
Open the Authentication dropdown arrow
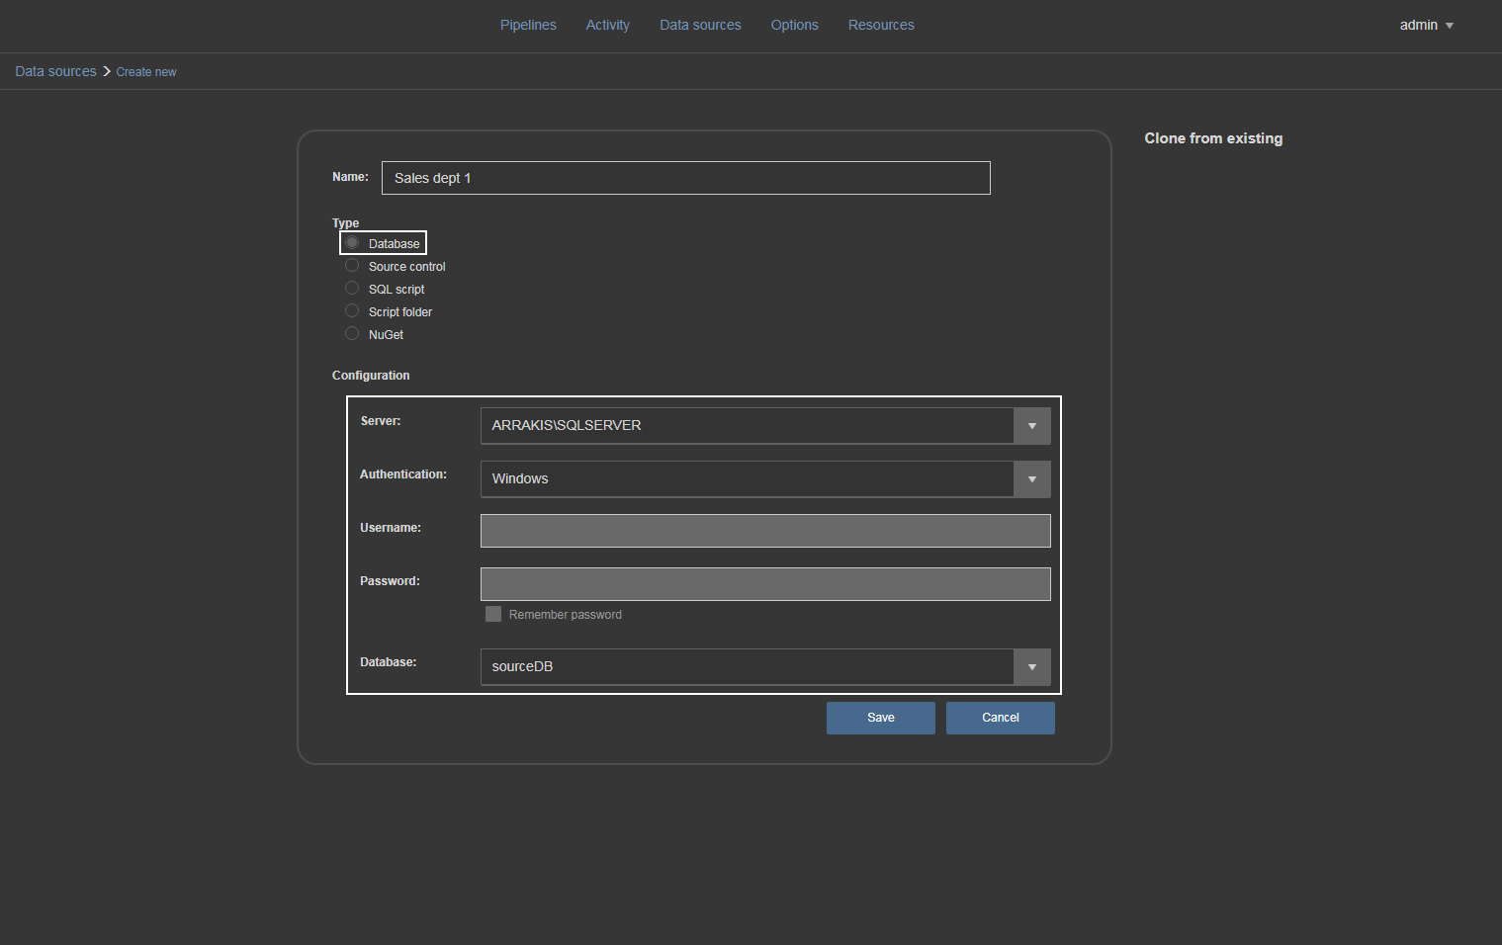point(1031,479)
